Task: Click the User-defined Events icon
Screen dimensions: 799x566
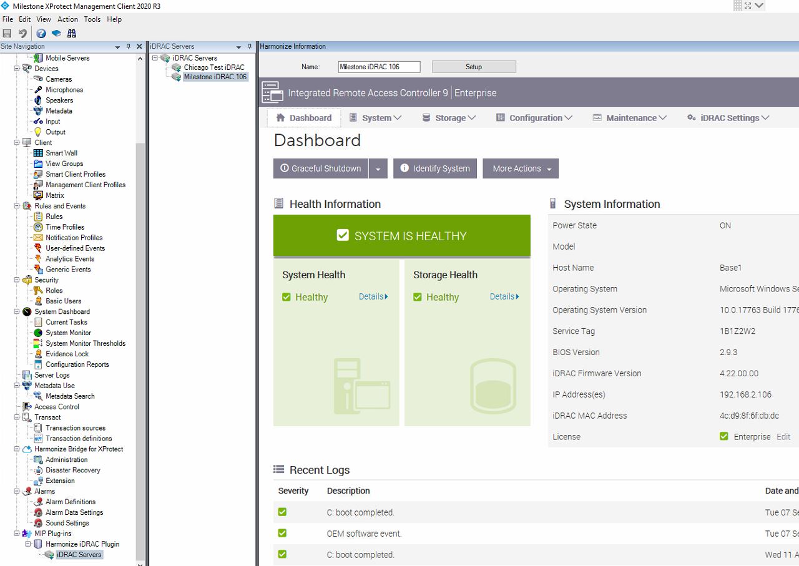Action: pos(39,248)
